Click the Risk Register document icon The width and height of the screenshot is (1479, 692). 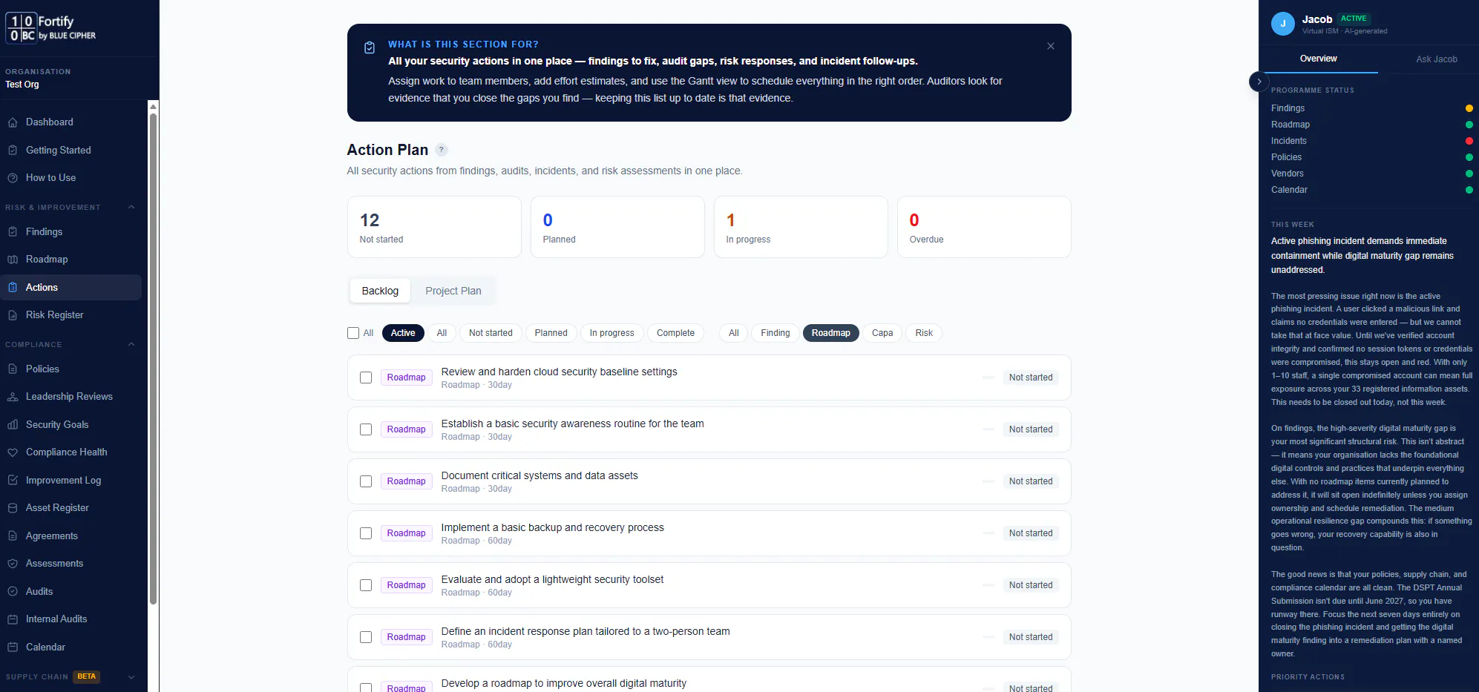pyautogui.click(x=13, y=315)
